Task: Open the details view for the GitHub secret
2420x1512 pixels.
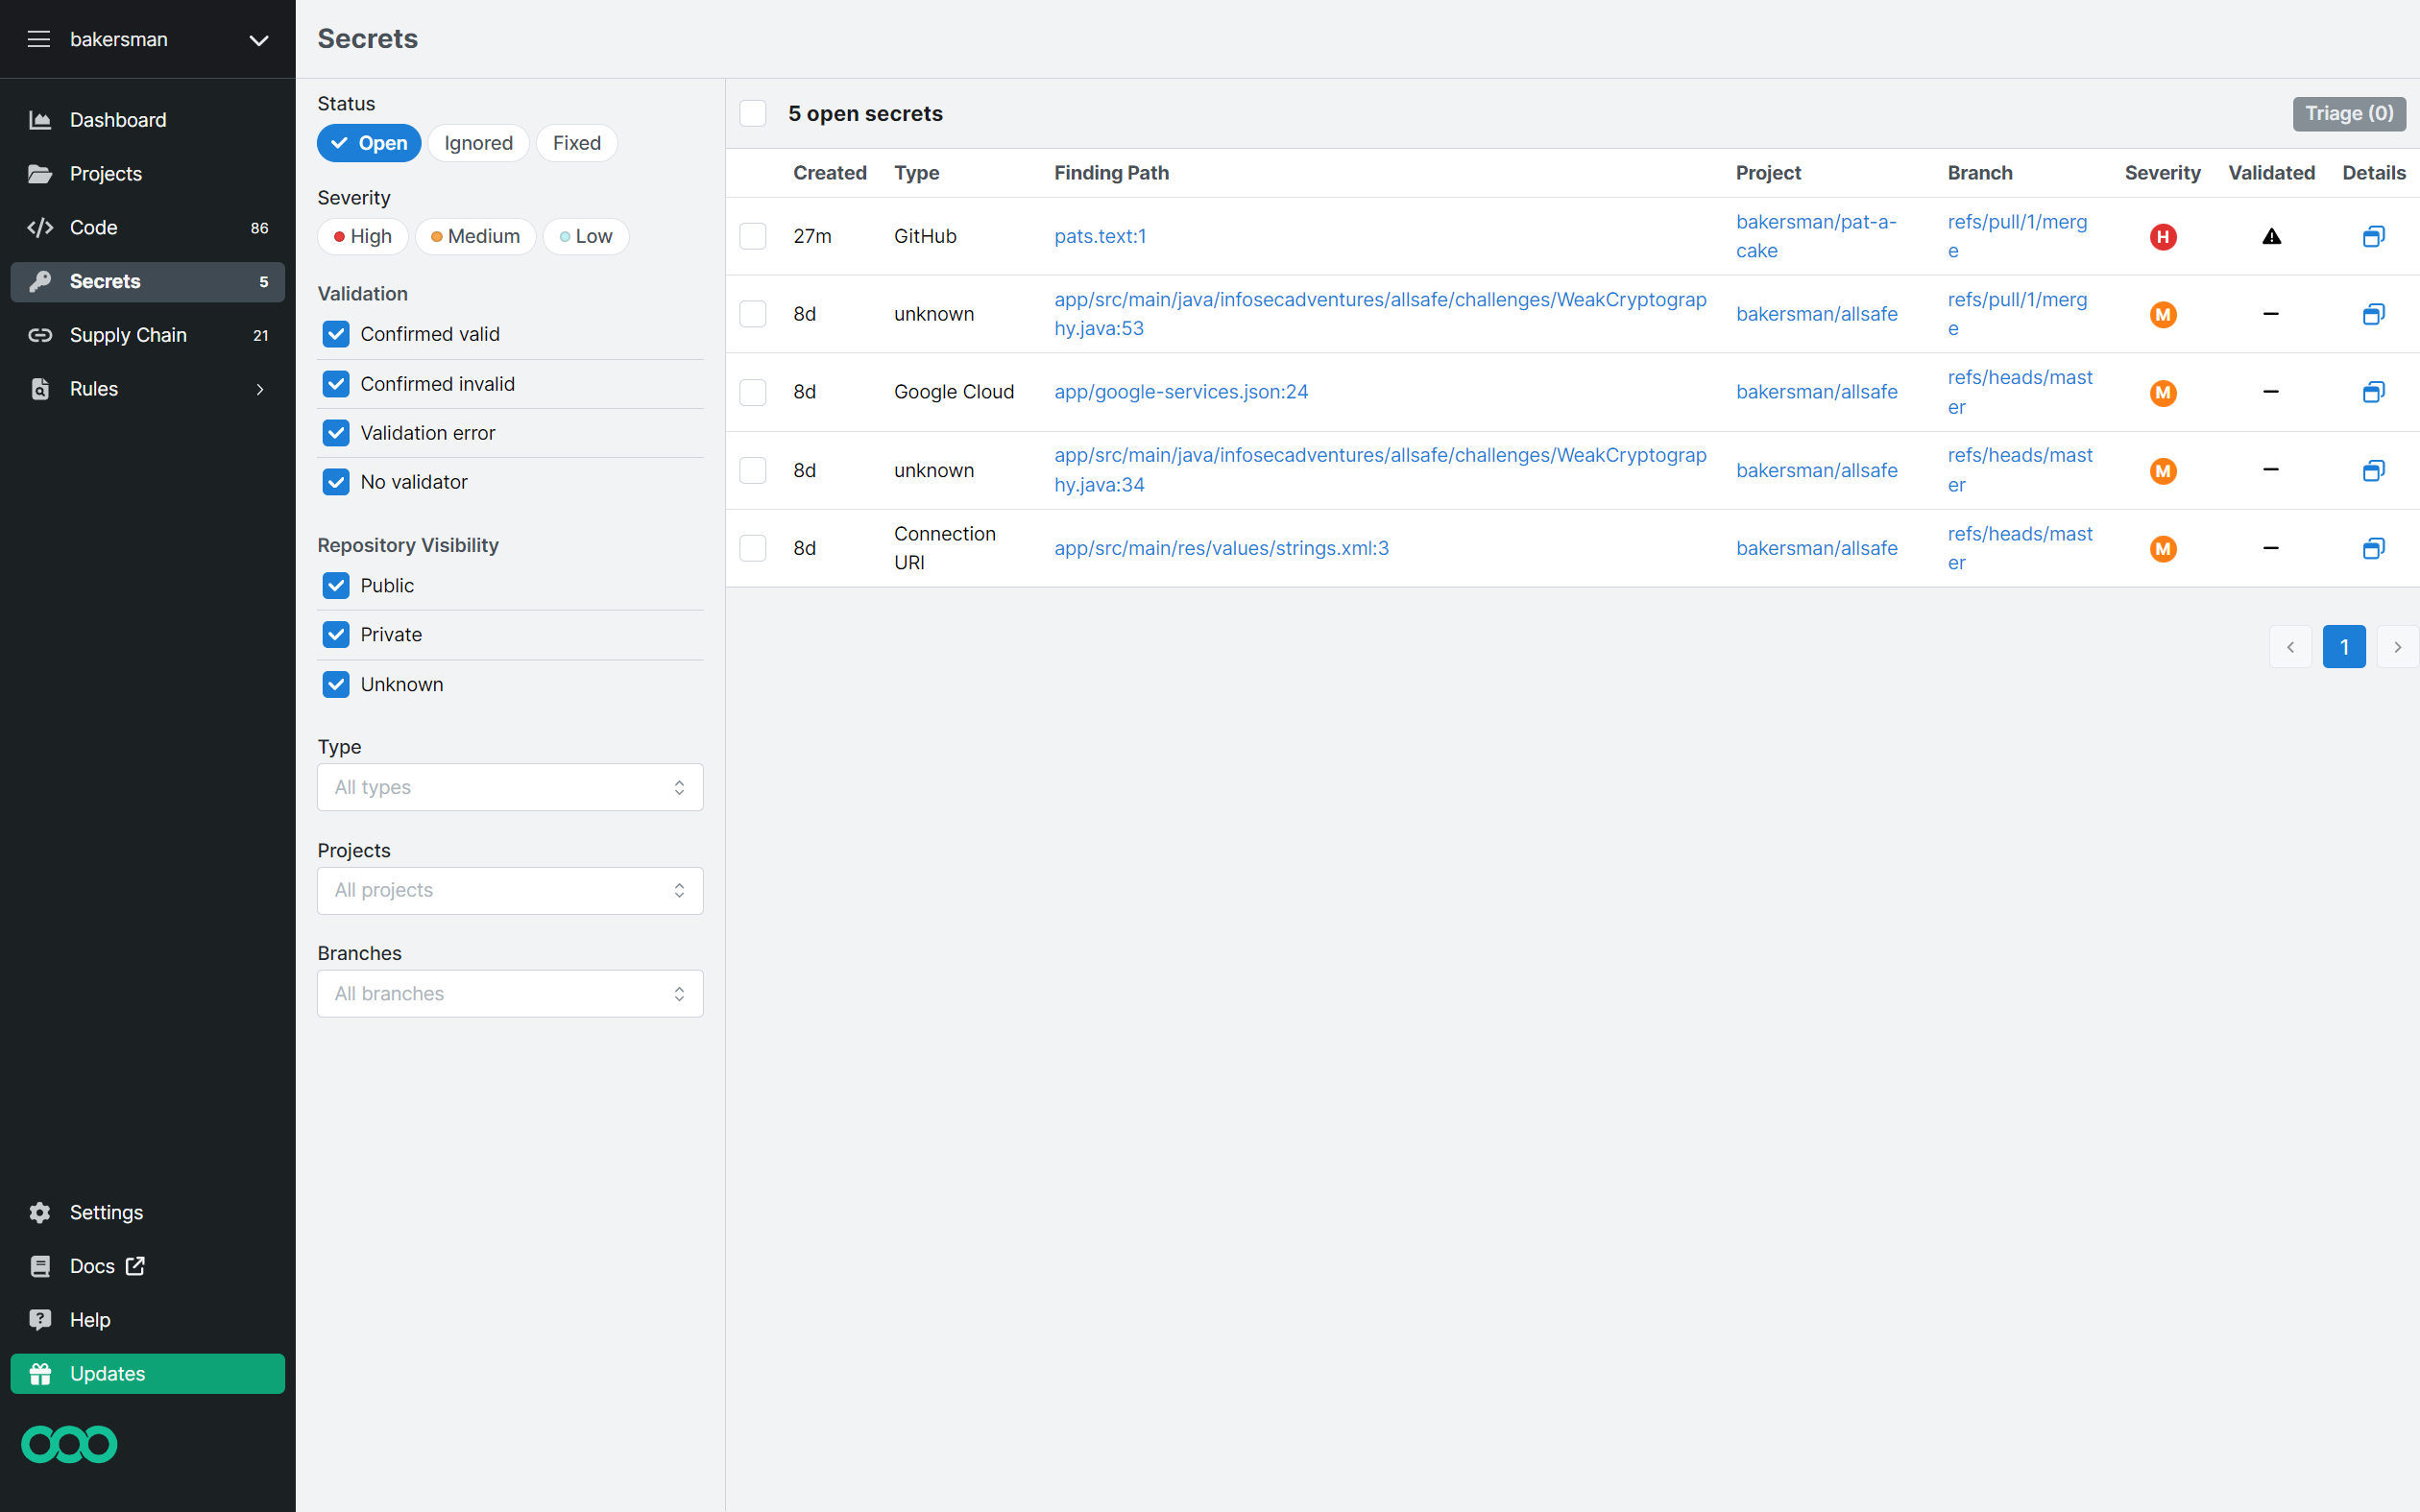Action: click(x=2374, y=236)
